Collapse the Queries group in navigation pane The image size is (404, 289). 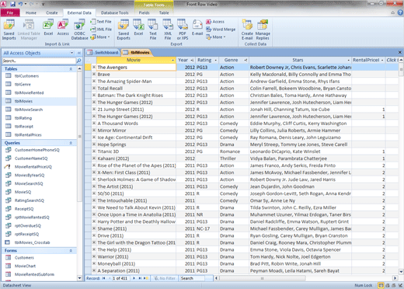pyautogui.click(x=71, y=143)
